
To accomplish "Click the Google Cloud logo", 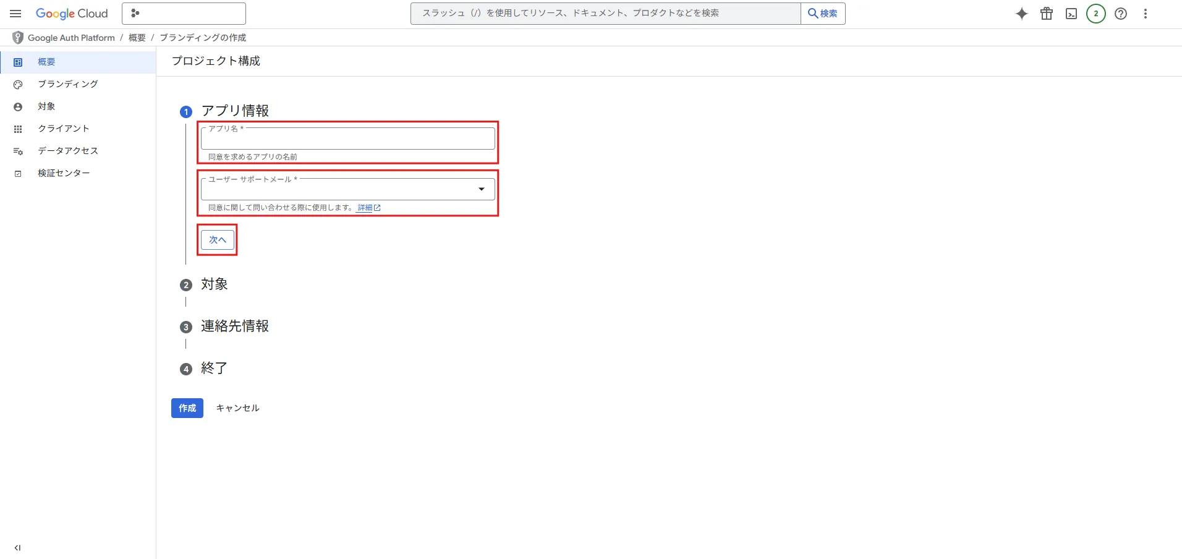I will point(72,14).
